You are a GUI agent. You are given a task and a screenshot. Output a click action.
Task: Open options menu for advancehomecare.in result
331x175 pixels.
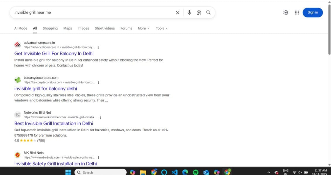(x=98, y=47)
